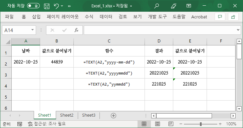Select the 함수 header cell
Viewport: 243px width, 128px height.
pyautogui.click(x=109, y=51)
